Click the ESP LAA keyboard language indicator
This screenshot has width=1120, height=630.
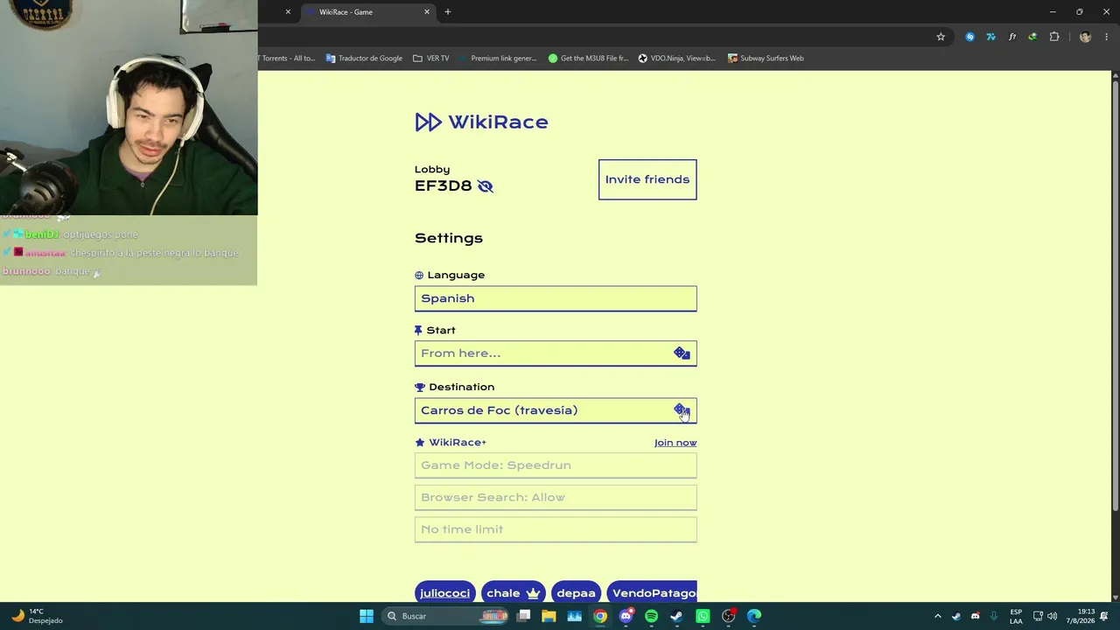pos(1016,616)
